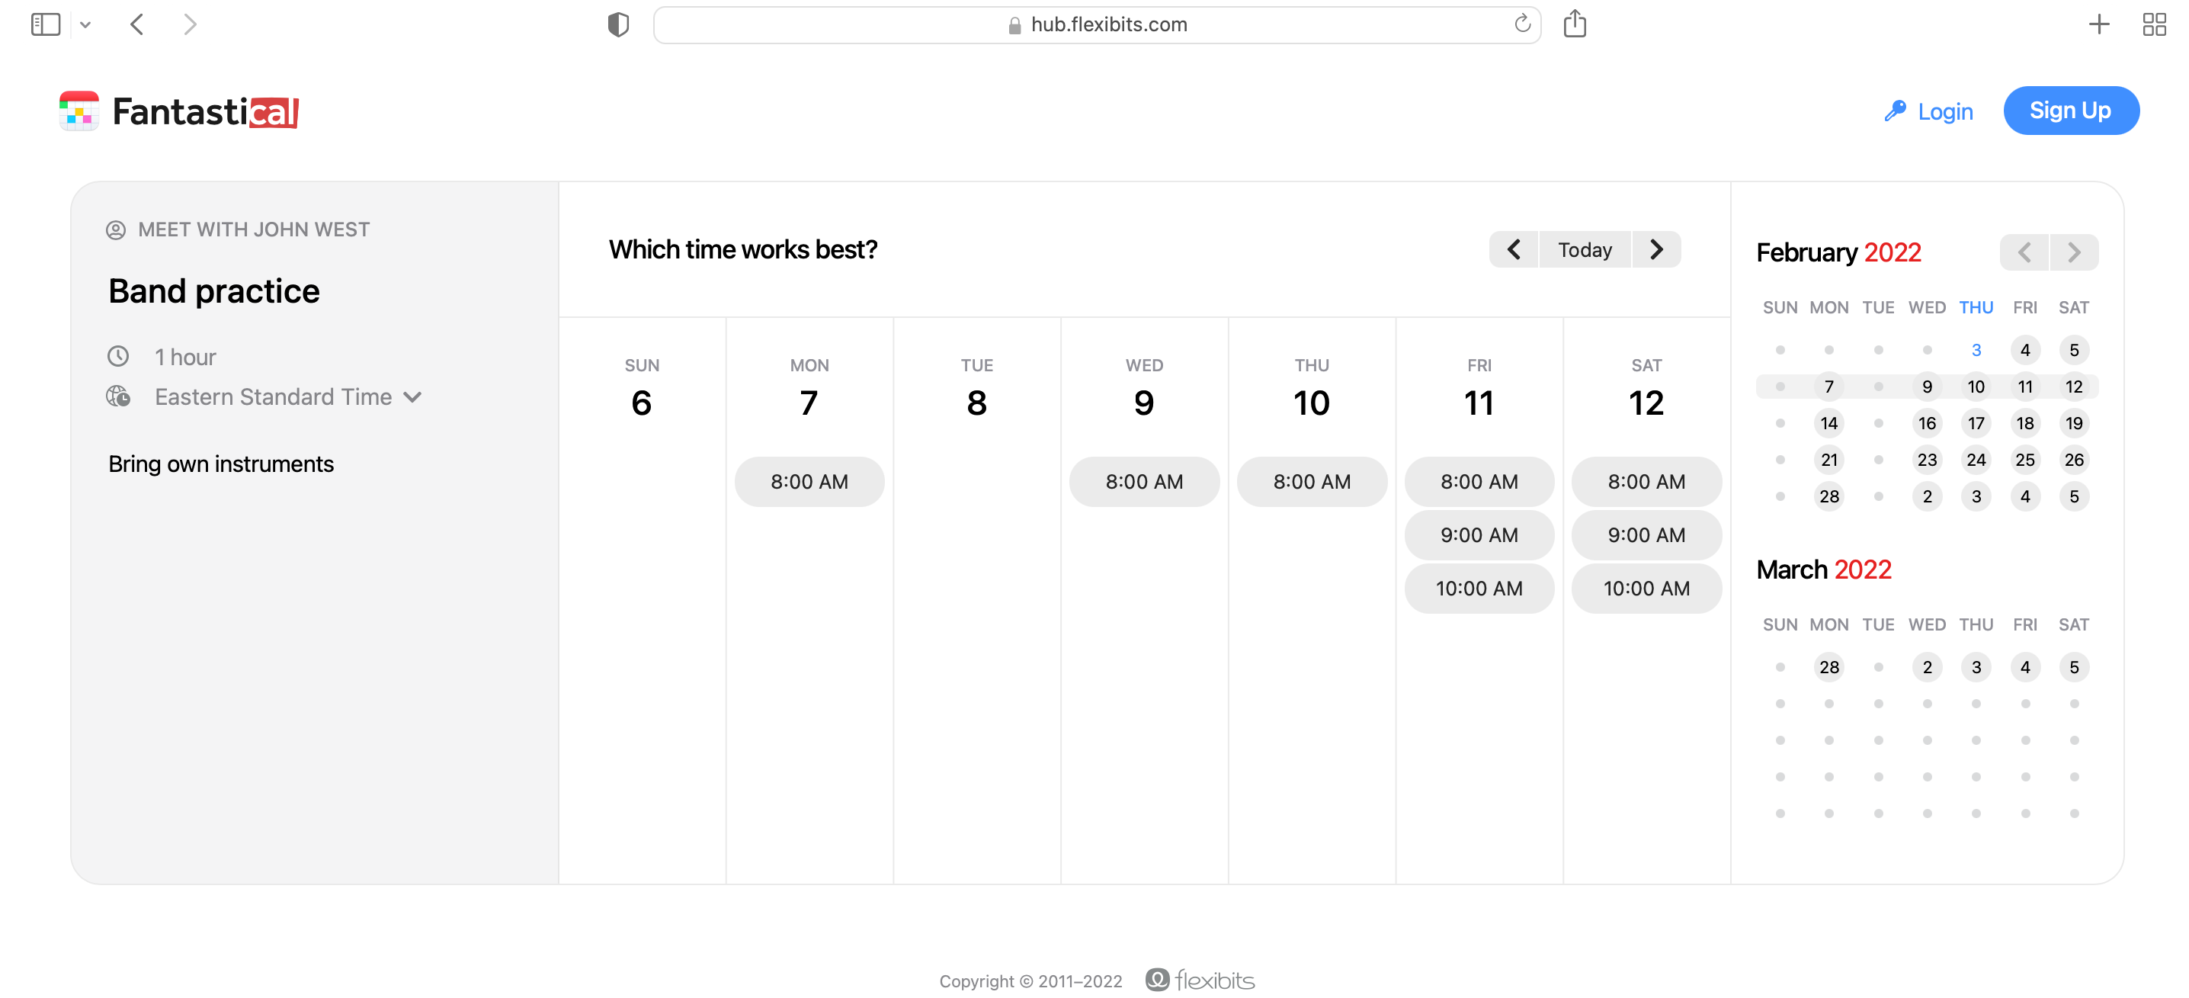This screenshot has height=998, width=2189.
Task: Click the Fantastical logo icon
Action: (79, 111)
